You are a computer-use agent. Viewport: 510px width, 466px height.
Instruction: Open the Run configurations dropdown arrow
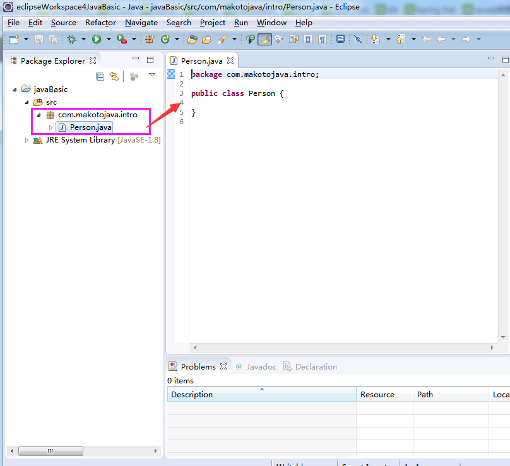click(109, 39)
